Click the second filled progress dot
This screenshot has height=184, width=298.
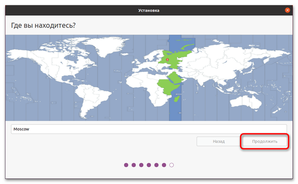pyautogui.click(x=134, y=165)
